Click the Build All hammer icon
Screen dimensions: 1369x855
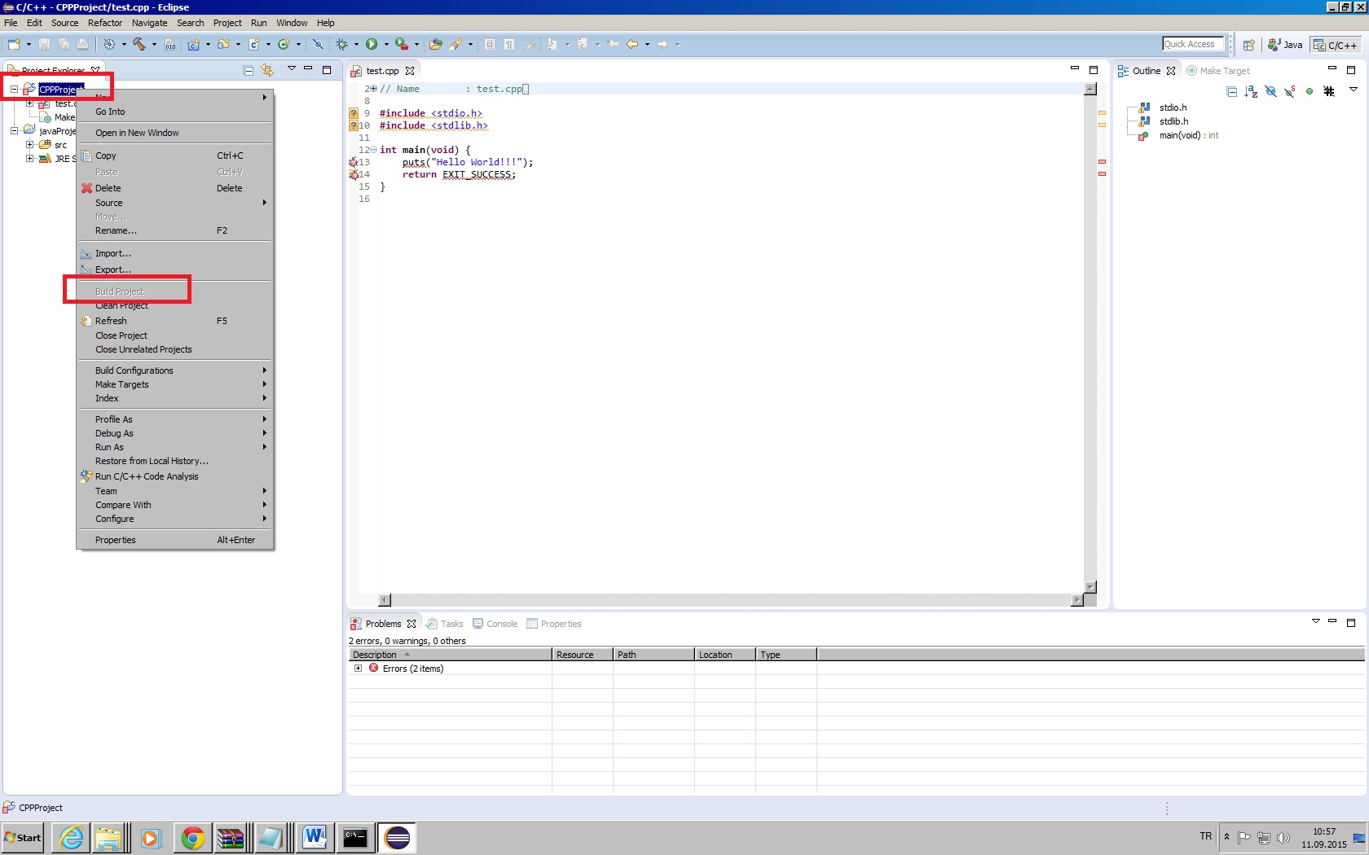point(139,44)
